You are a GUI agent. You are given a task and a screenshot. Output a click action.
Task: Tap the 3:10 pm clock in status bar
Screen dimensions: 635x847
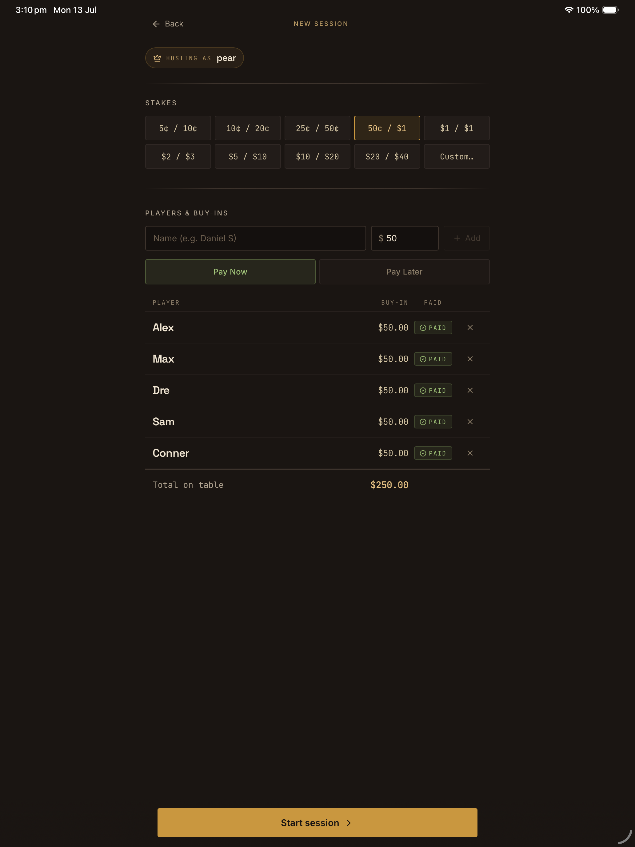tap(31, 10)
